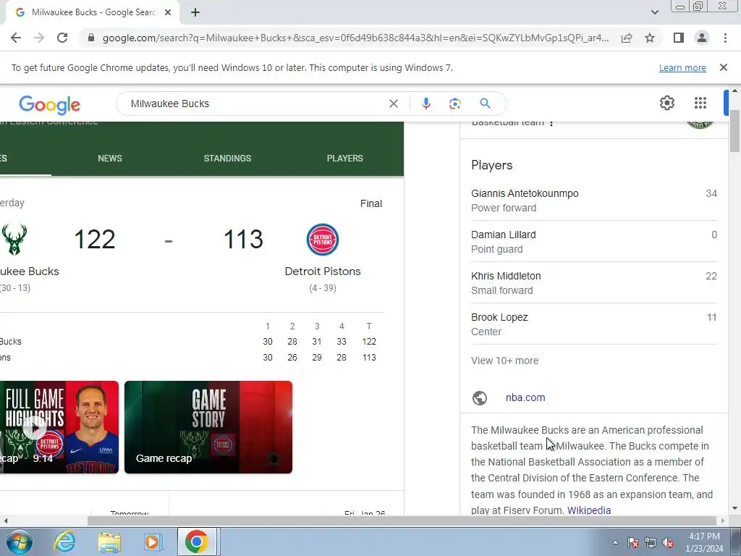This screenshot has width=741, height=556.
Task: Show the tab search dropdown arrow
Action: 654,12
